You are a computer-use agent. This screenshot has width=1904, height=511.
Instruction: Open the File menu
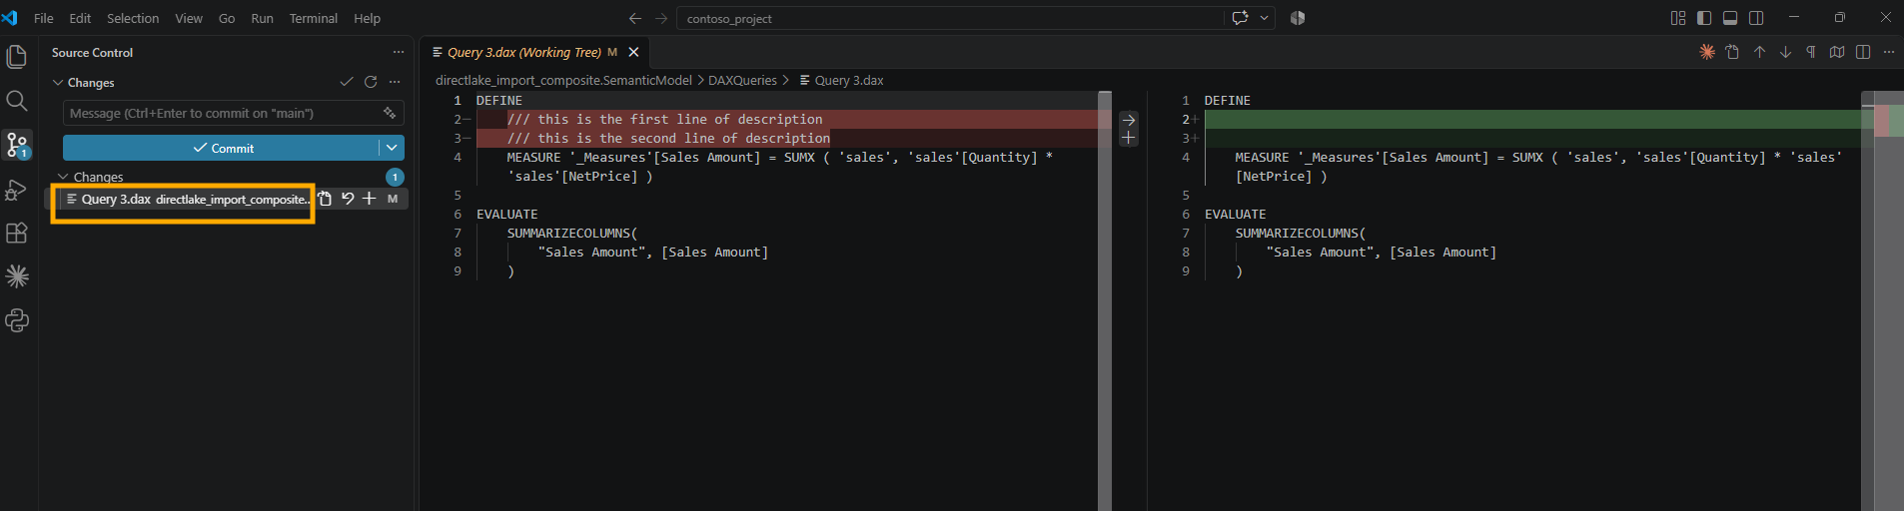pyautogui.click(x=44, y=18)
